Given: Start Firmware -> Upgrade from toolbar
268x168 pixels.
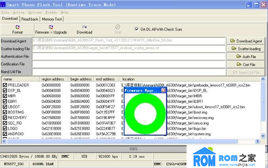Looking at the screenshot, I should tap(51, 30).
